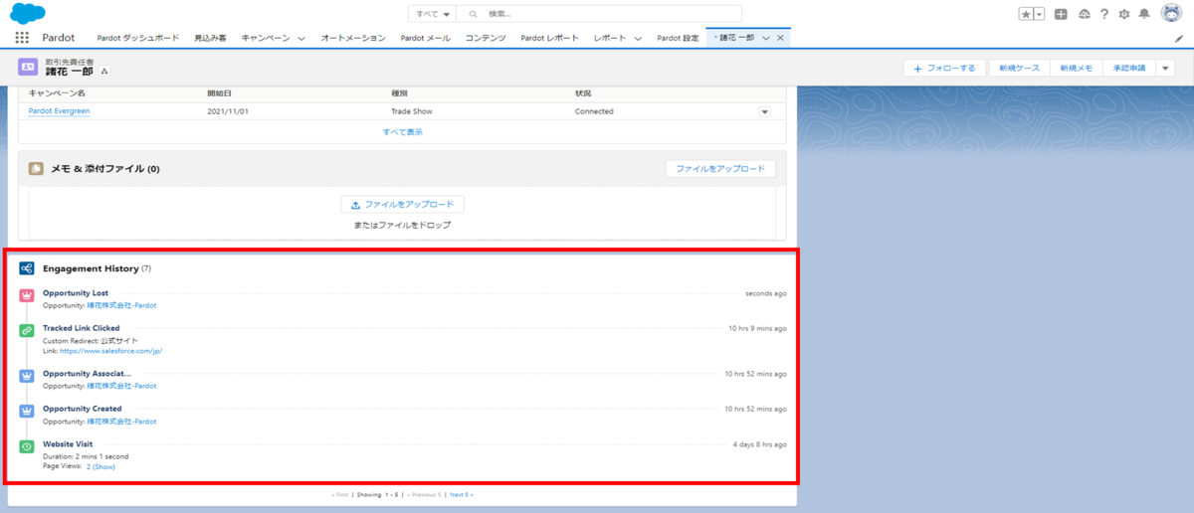
Task: Click contact record icon beside 諸花 一郎
Action: pyautogui.click(x=27, y=67)
